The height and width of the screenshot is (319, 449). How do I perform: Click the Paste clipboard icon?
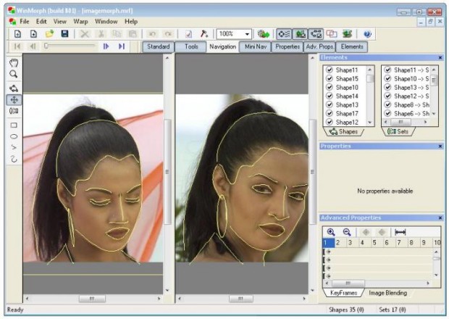pos(133,34)
